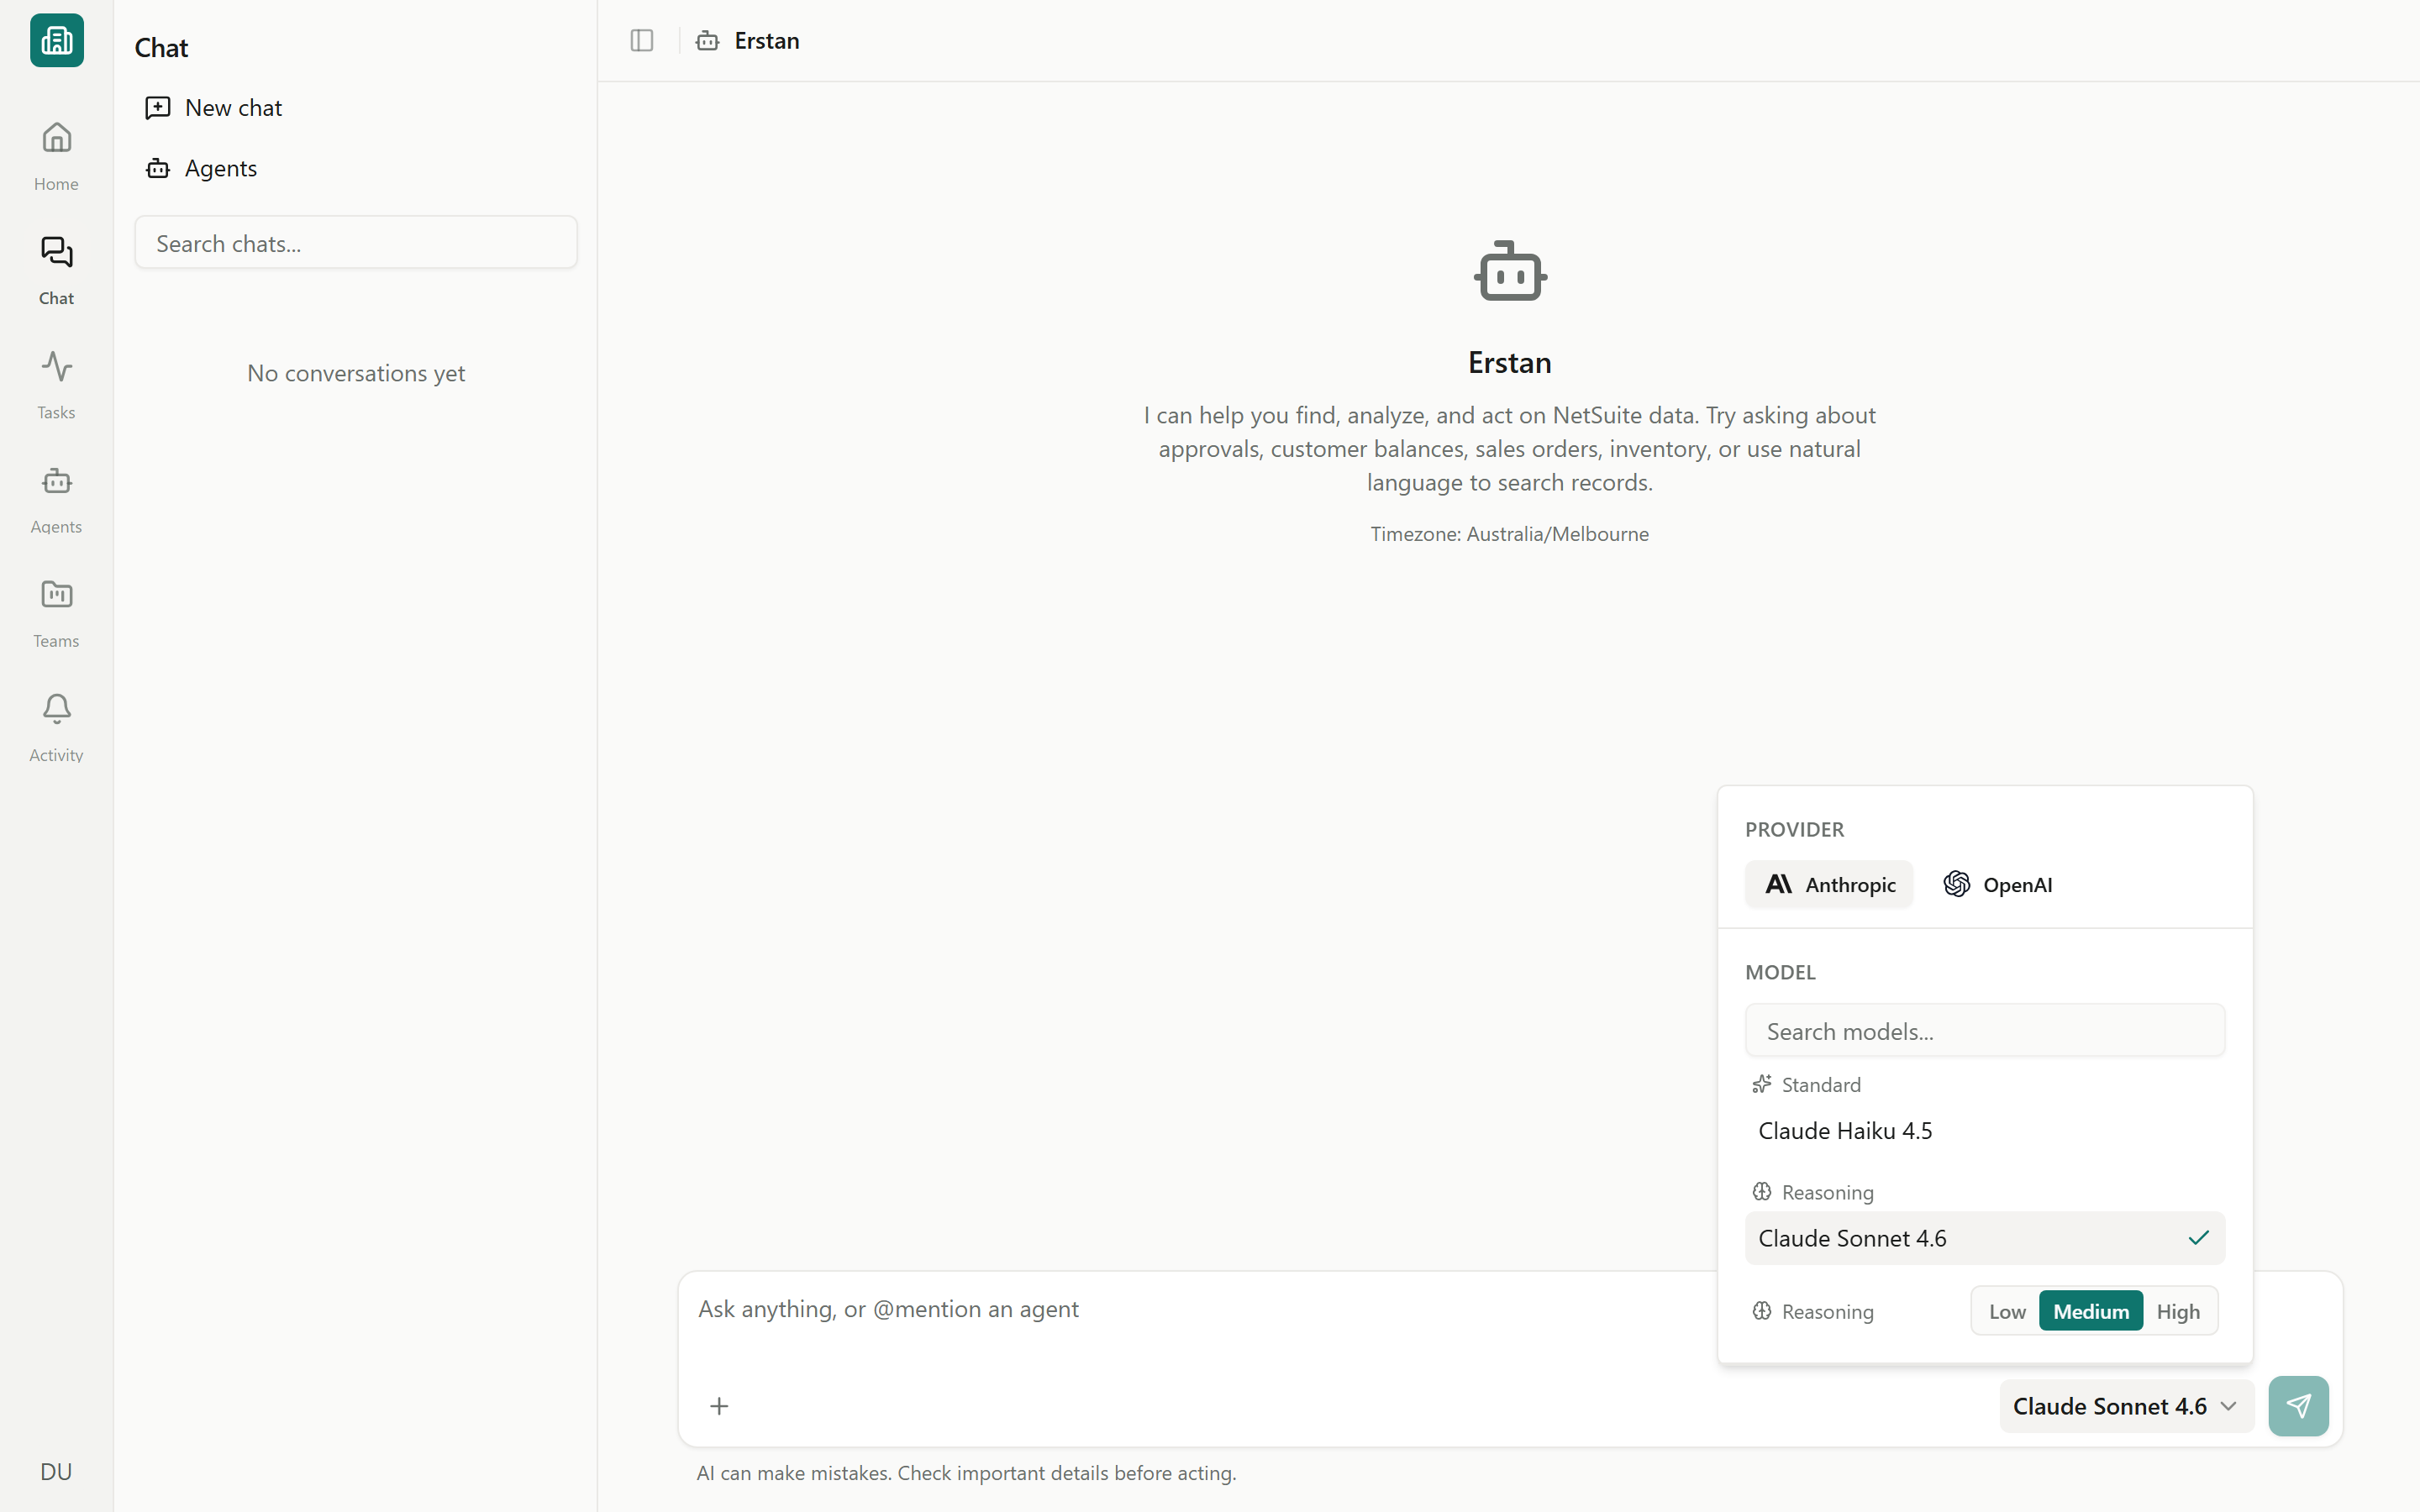The height and width of the screenshot is (1512, 2420).
Task: Click the 'Timezone: Australia/Melbourne' text
Action: coord(1509,534)
